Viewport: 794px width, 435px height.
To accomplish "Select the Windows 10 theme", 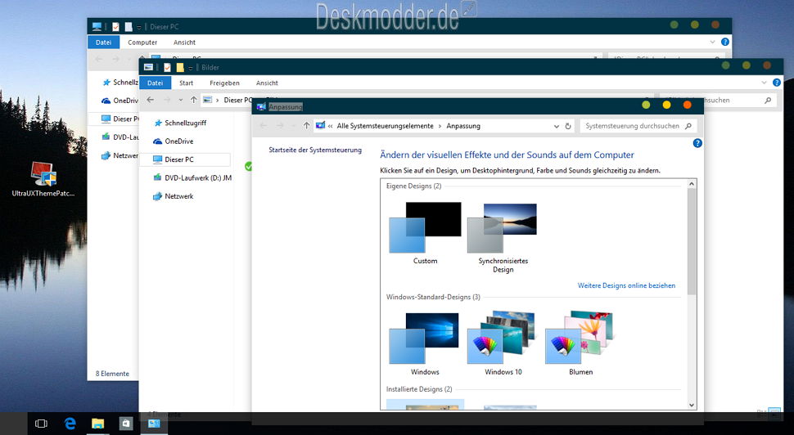I will pos(503,344).
